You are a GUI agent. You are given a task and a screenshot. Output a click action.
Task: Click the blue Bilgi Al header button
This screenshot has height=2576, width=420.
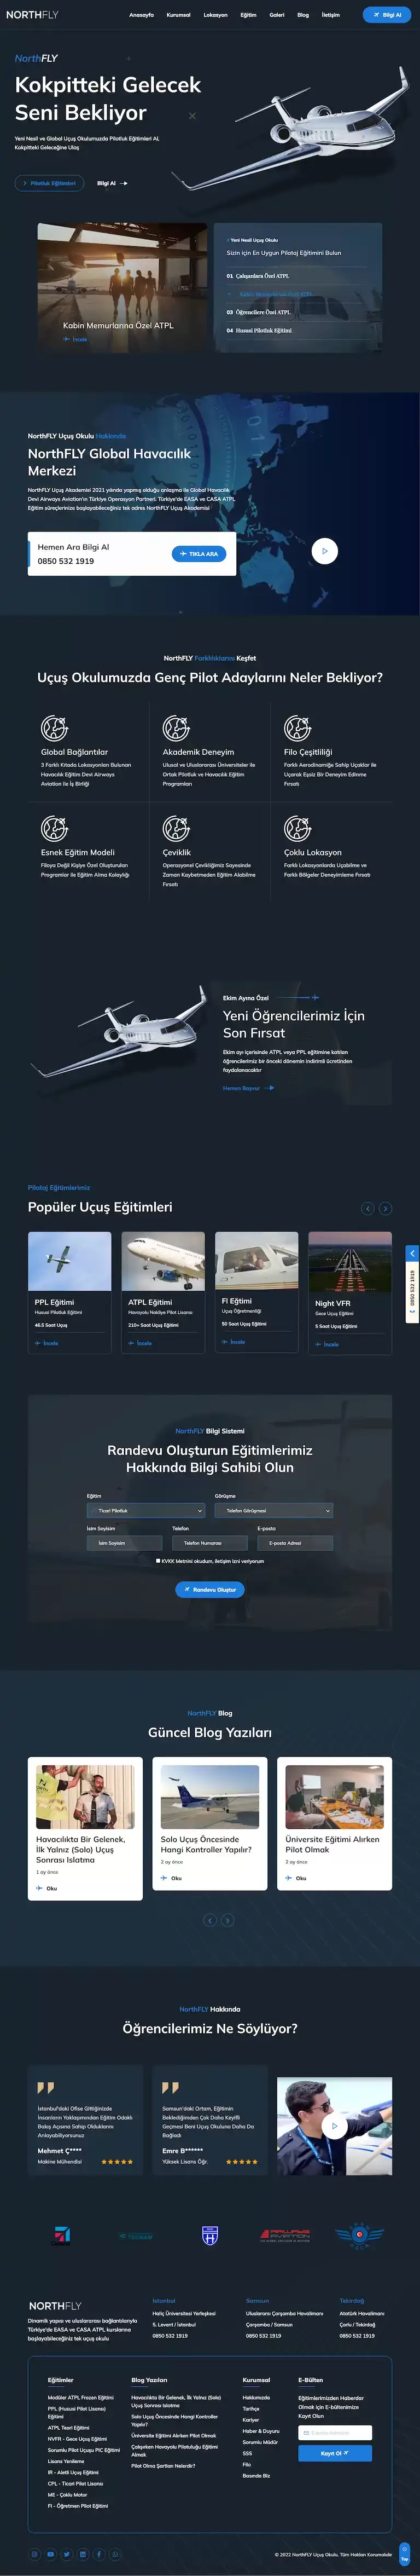pos(386,15)
